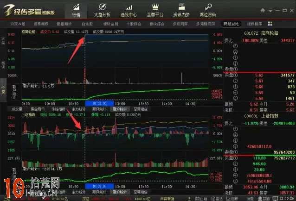Viewport: 296px width, 201px height.
Task: Click the 消息 message item in status bar
Action: click(251, 199)
